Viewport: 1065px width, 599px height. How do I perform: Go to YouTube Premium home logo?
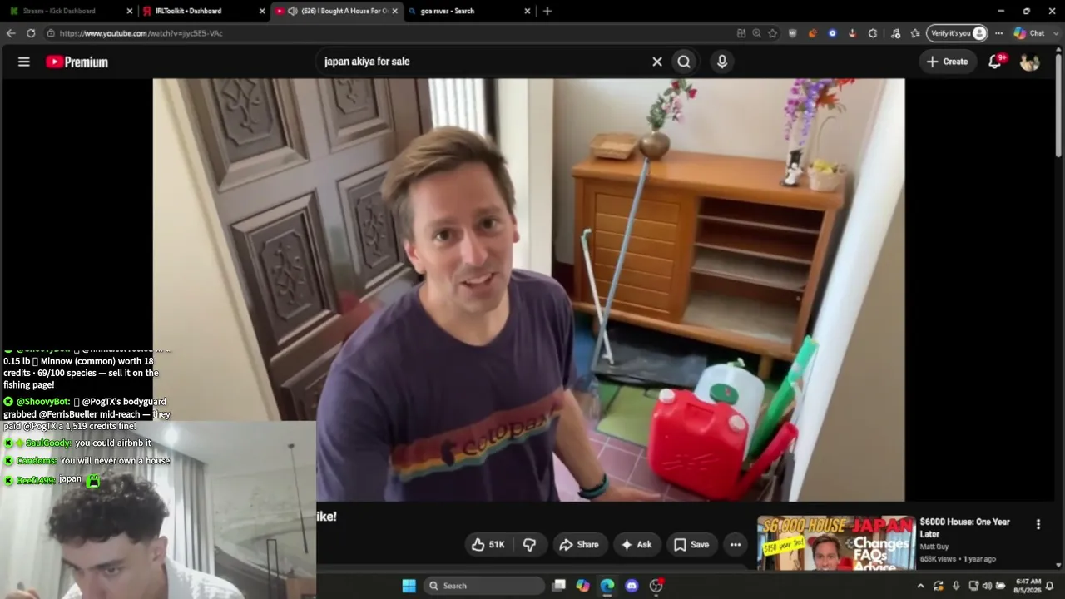[77, 62]
